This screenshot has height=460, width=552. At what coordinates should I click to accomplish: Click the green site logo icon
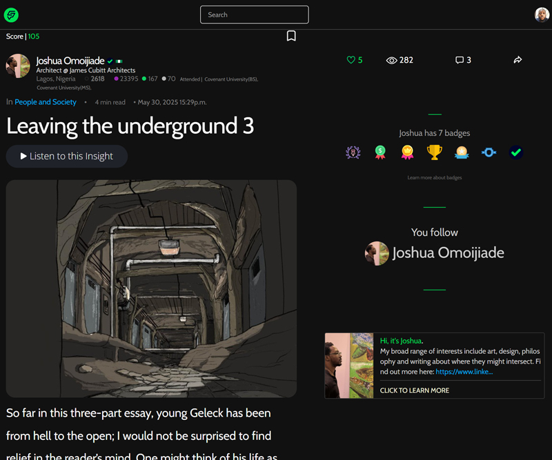point(11,14)
